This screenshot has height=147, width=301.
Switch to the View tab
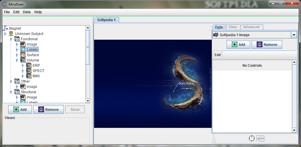tap(233, 27)
